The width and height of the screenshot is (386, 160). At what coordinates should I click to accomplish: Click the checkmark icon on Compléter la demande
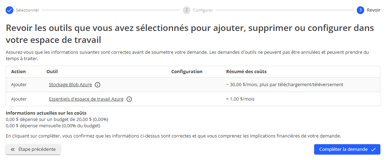(x=373, y=149)
